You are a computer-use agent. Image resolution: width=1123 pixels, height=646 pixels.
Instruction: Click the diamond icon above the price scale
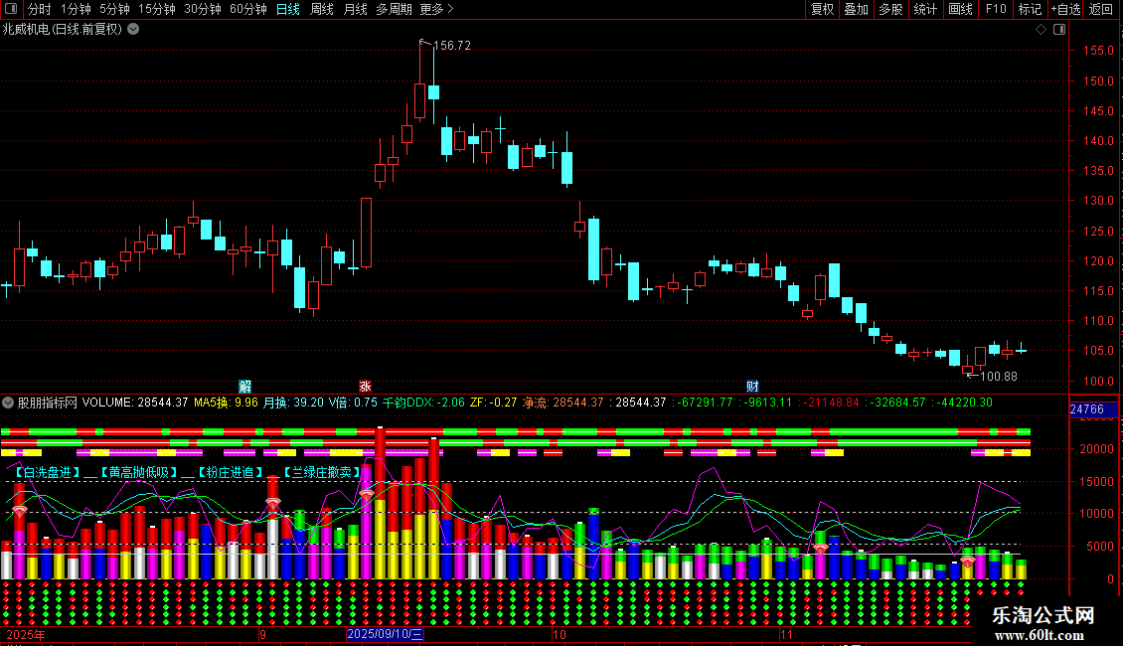(1041, 30)
